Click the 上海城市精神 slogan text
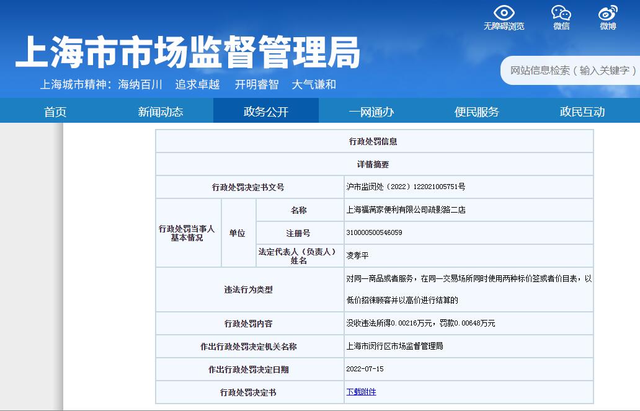Viewport: 640px width, 411px height. pyautogui.click(x=188, y=85)
